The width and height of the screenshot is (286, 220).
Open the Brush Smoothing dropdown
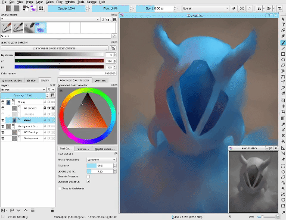pos(101,159)
